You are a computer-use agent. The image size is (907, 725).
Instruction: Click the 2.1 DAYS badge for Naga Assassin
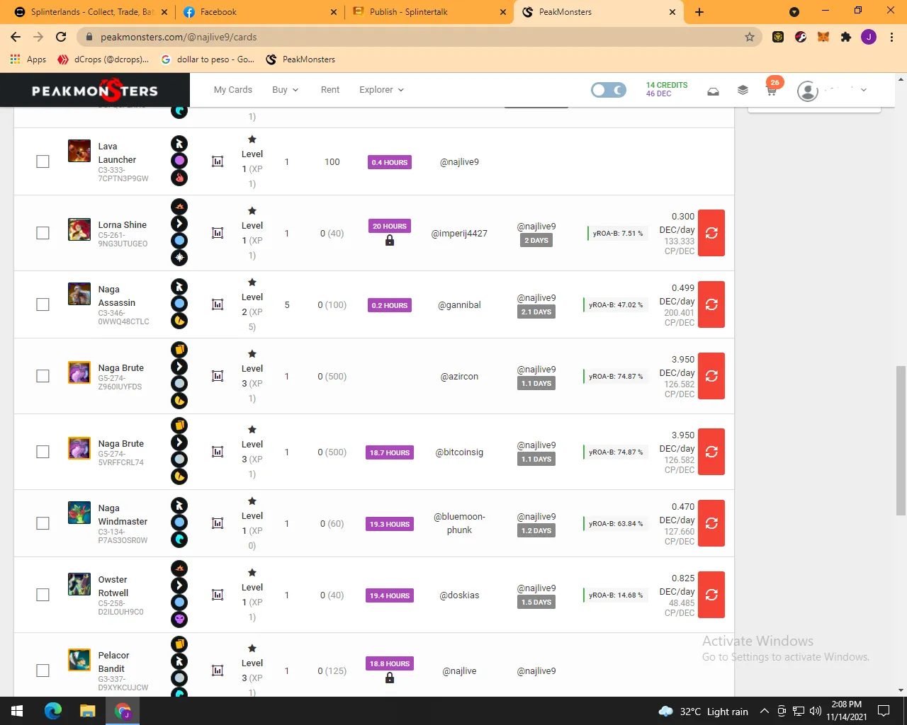pyautogui.click(x=536, y=312)
